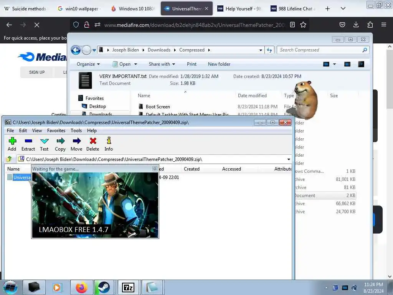Select the Downloads breadcrumb in Explorer address
Image resolution: width=393 pixels, height=295 pixels.
tap(159, 50)
